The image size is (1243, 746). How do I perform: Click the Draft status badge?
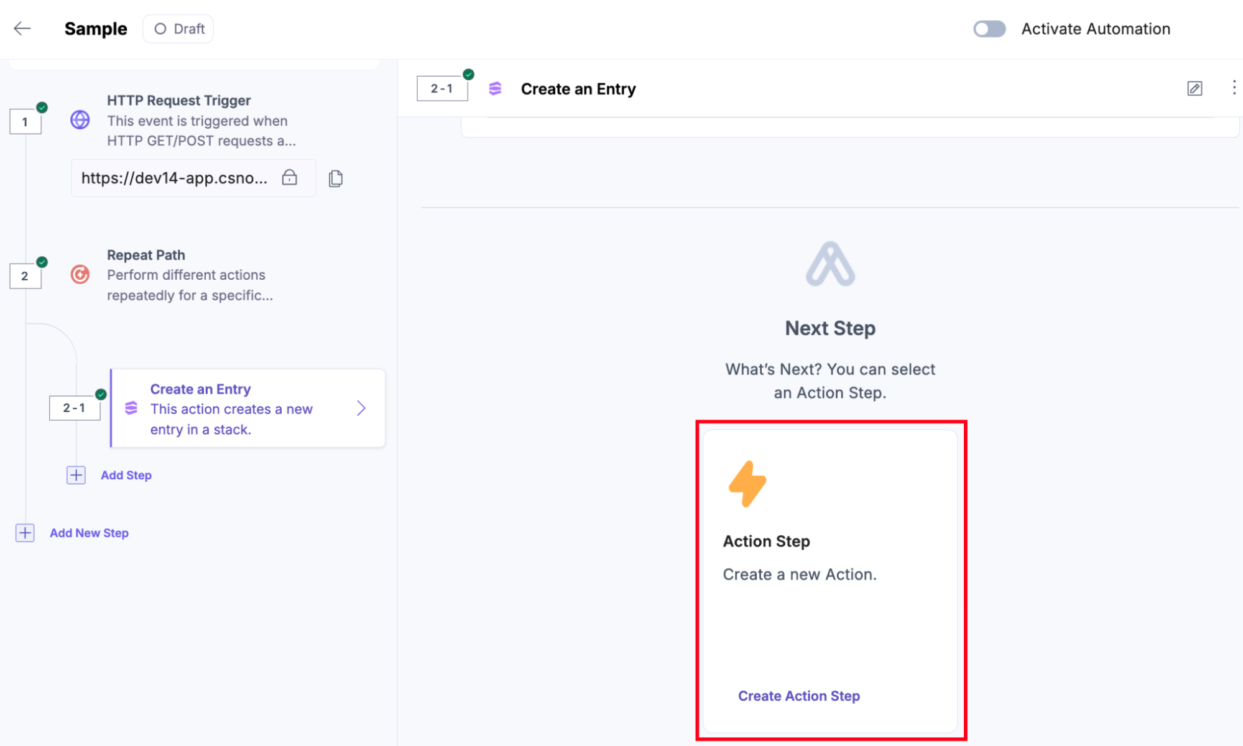pyautogui.click(x=178, y=29)
